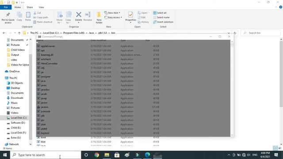
Task: Open Downloads in the sidebar
Action: click(15, 98)
